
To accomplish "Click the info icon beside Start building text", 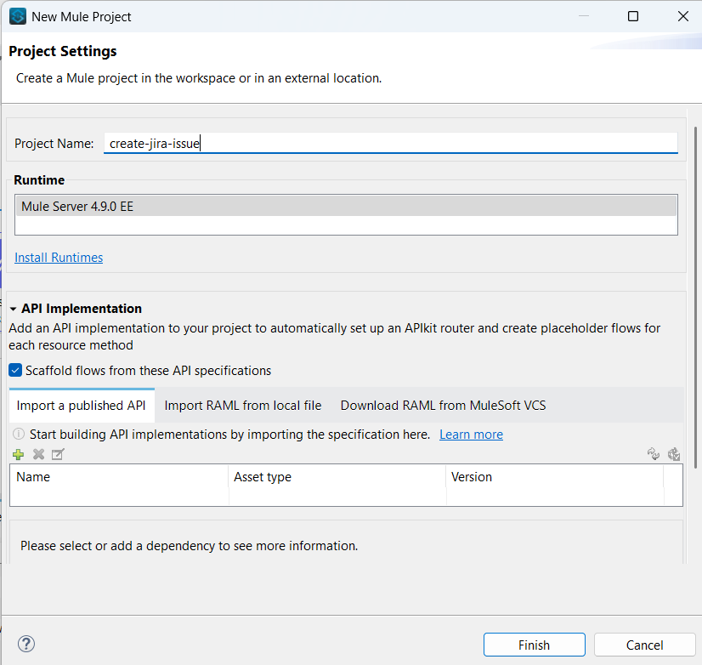I will pos(18,435).
